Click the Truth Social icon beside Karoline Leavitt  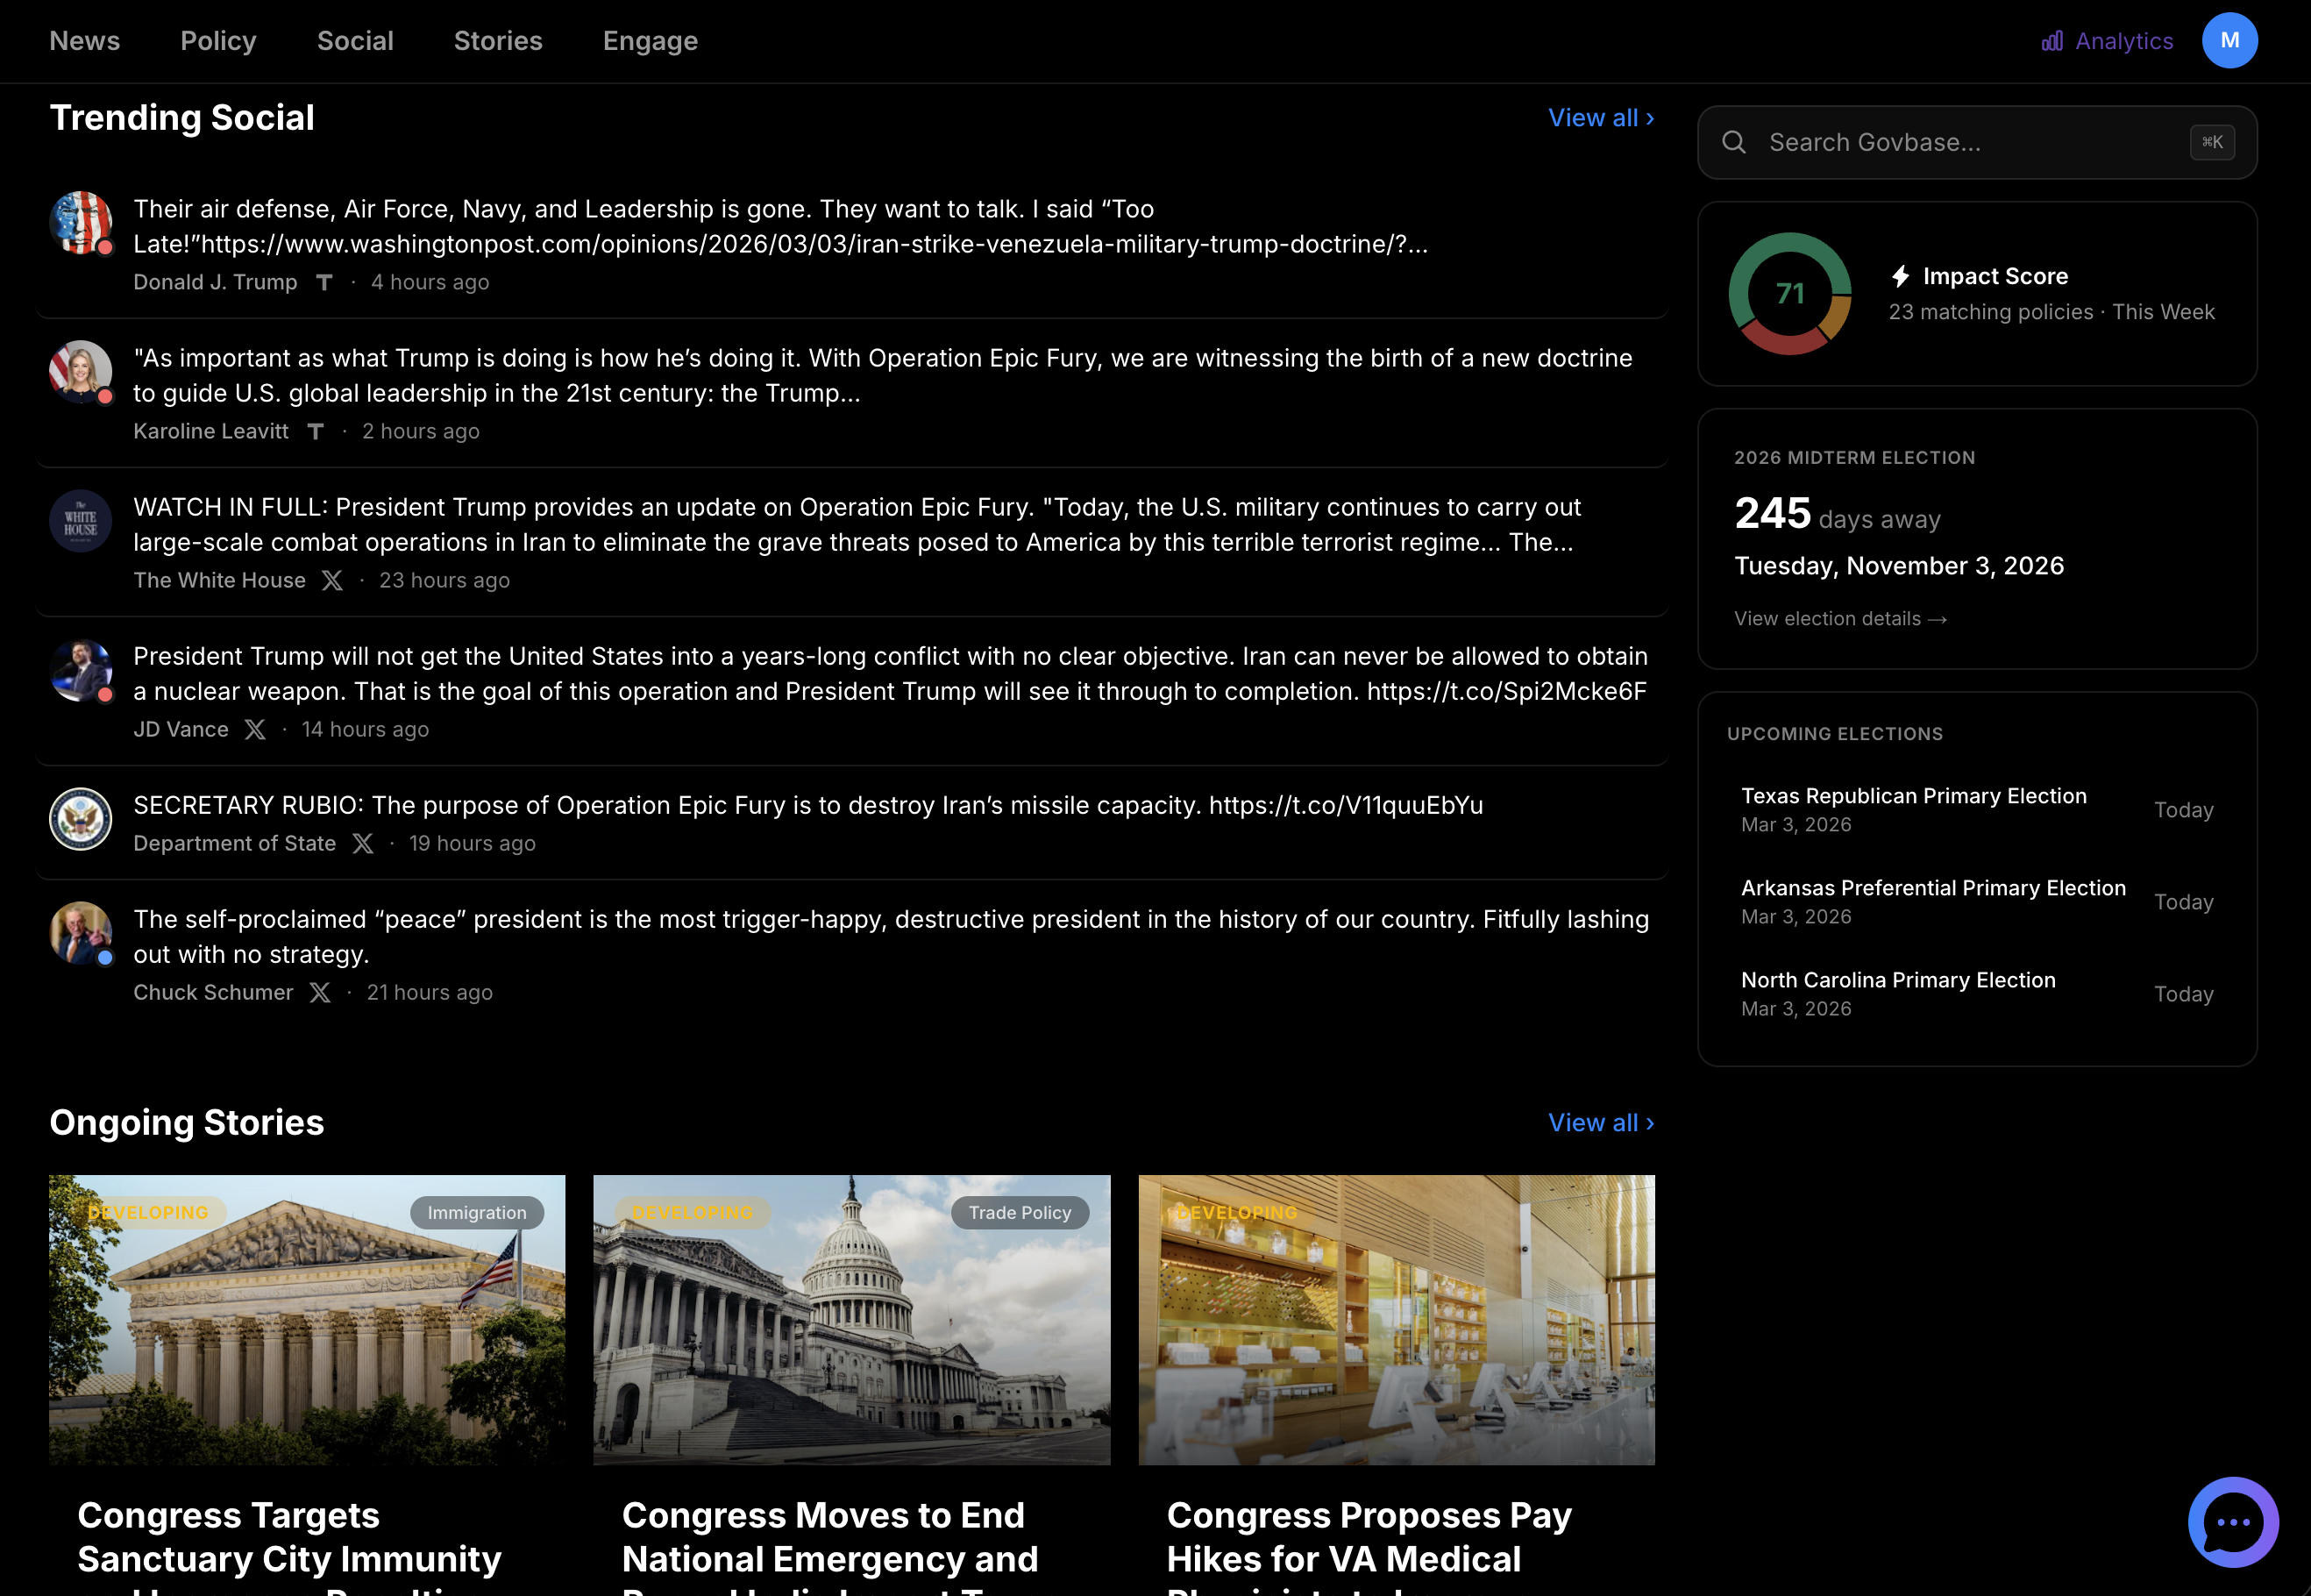[315, 431]
